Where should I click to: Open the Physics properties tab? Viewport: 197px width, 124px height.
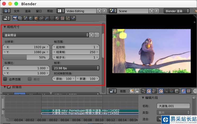coord(73,18)
